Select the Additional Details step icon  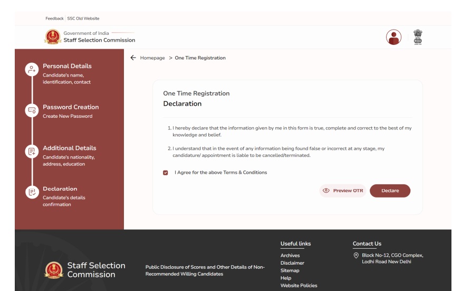[x=32, y=152]
